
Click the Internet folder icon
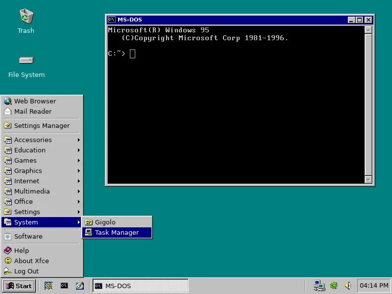click(x=8, y=181)
